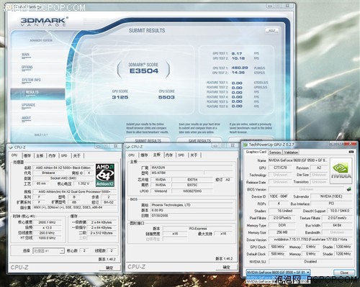Open SPD tab in the mainboard CPU-Z window
Screen dimensions: 360x287
tap(181, 155)
